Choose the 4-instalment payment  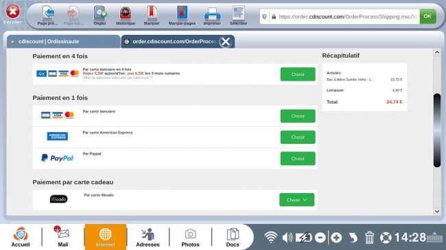(x=298, y=74)
